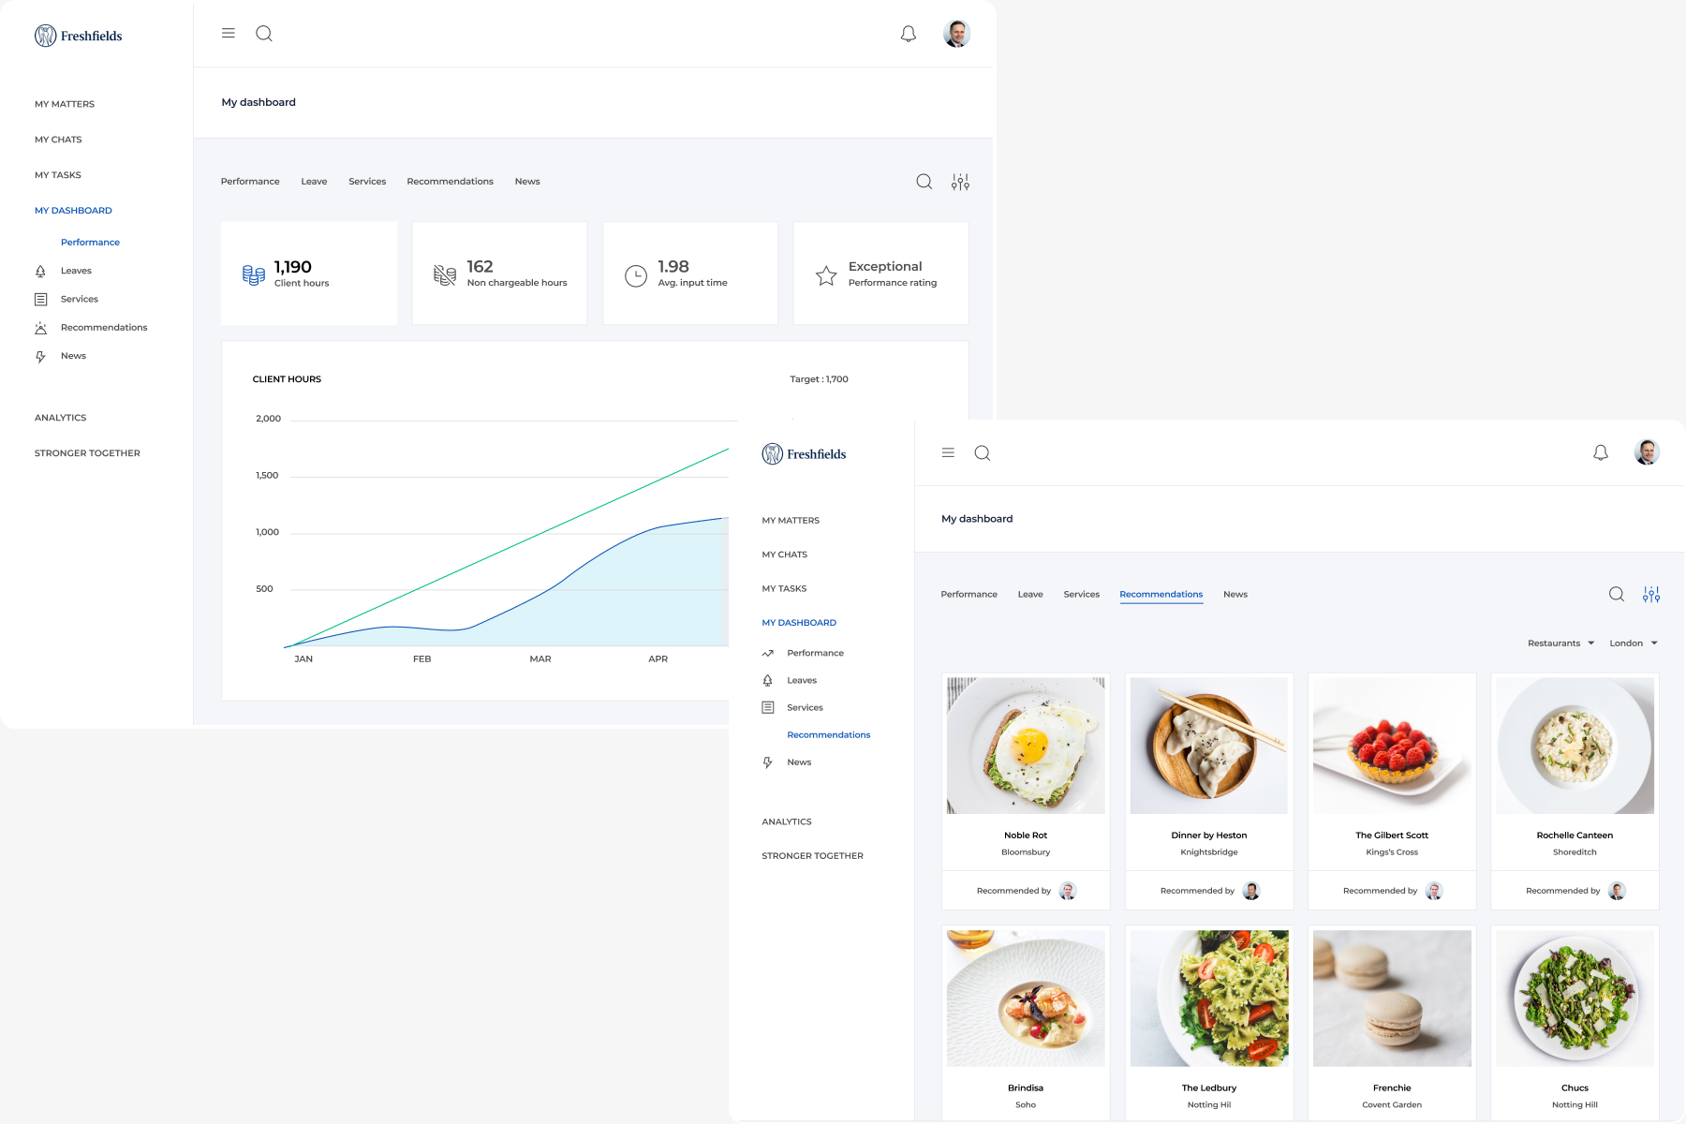Click the search magnifier icon left of blue filter icon
Image resolution: width=1686 pixels, height=1124 pixels.
[1616, 595]
